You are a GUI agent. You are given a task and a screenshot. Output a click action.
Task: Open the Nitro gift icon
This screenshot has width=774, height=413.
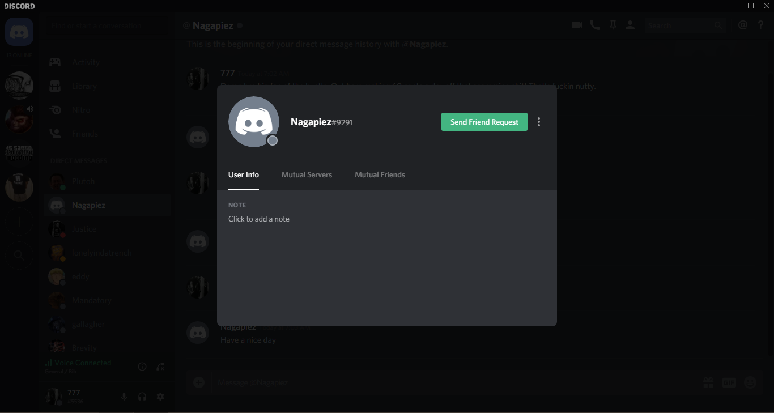pyautogui.click(x=708, y=382)
